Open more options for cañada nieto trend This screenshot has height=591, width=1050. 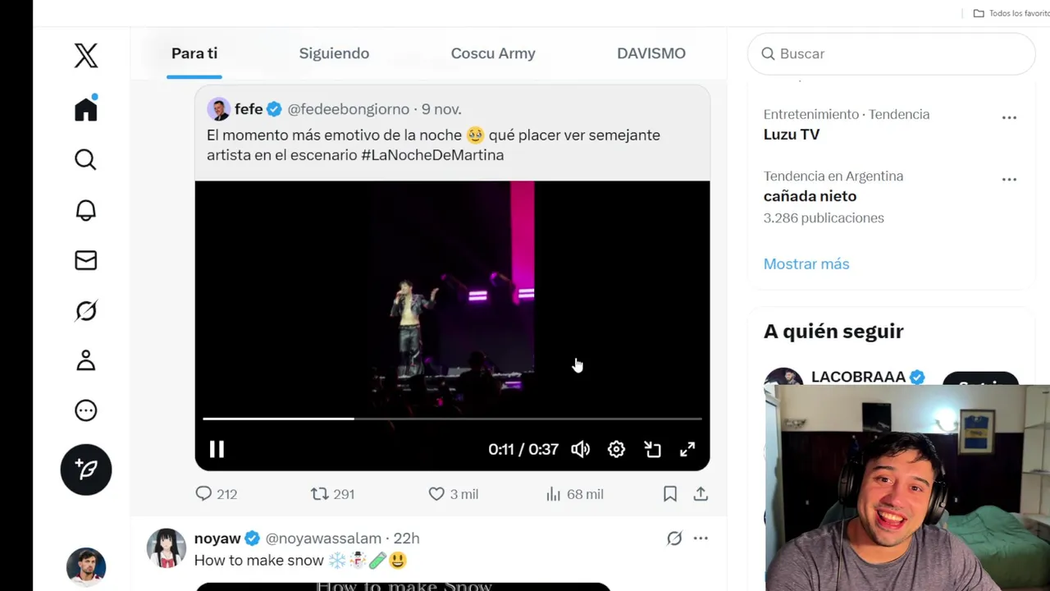(x=1009, y=179)
